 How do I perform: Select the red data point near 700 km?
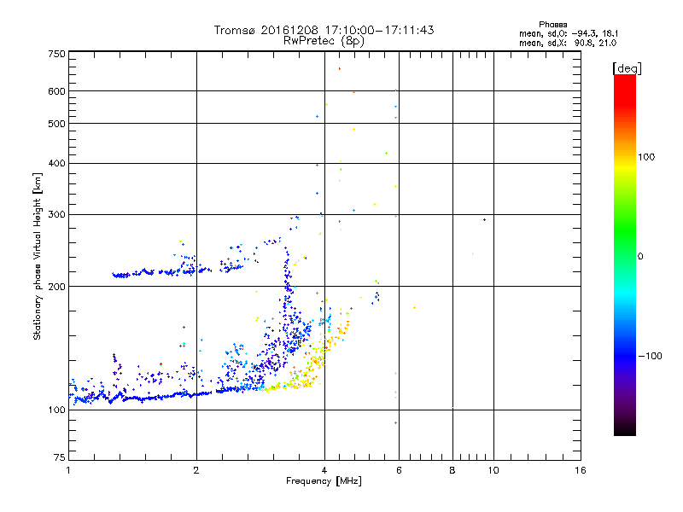[339, 68]
